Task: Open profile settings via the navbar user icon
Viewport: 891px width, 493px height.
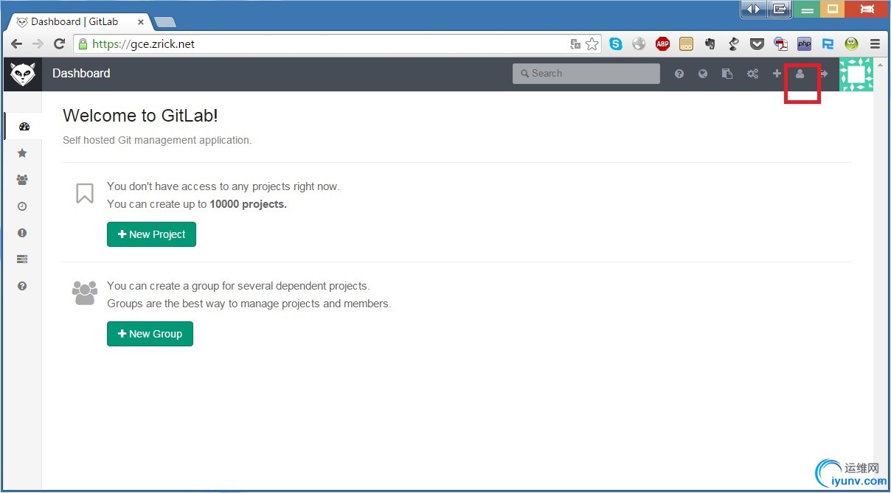Action: pos(800,74)
